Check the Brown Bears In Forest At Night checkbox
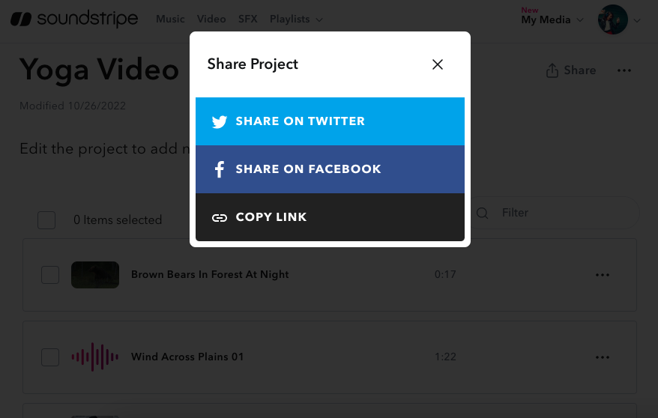Screen dimensions: 658x418 (x=50, y=275)
